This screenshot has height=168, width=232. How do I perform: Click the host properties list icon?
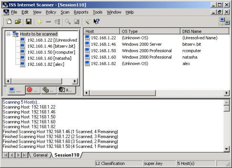click(58, 22)
